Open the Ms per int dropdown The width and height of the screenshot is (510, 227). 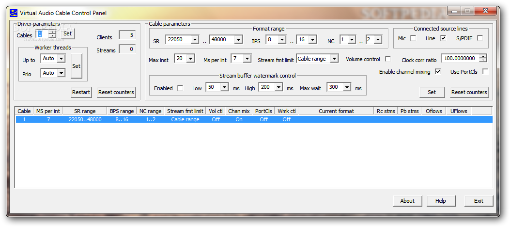pos(247,59)
